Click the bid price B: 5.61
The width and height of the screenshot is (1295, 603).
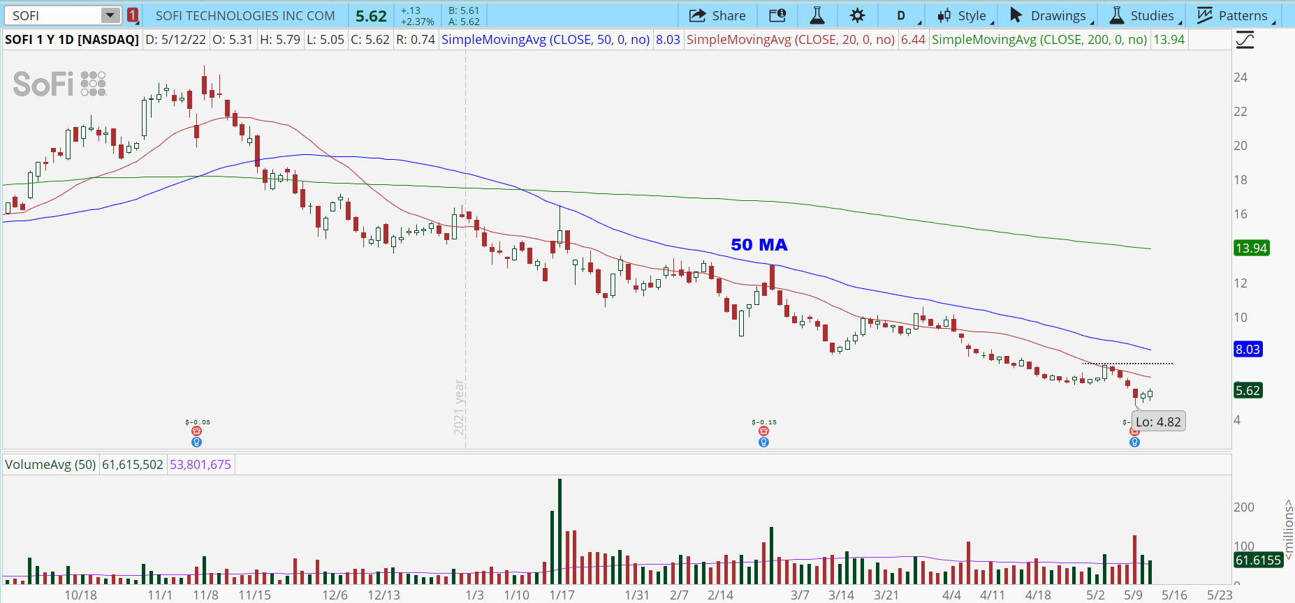(x=464, y=10)
